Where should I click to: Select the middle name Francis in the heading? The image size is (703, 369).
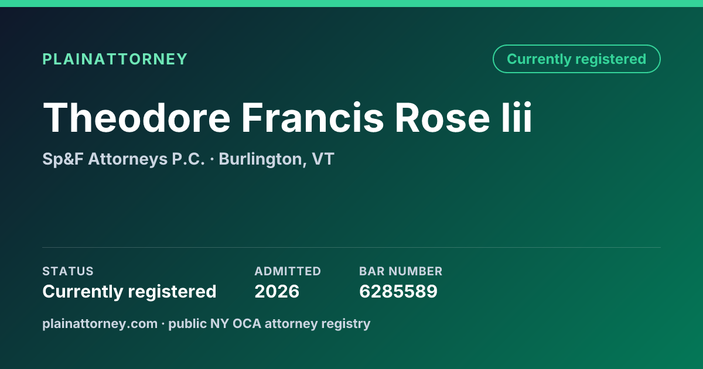click(313, 118)
